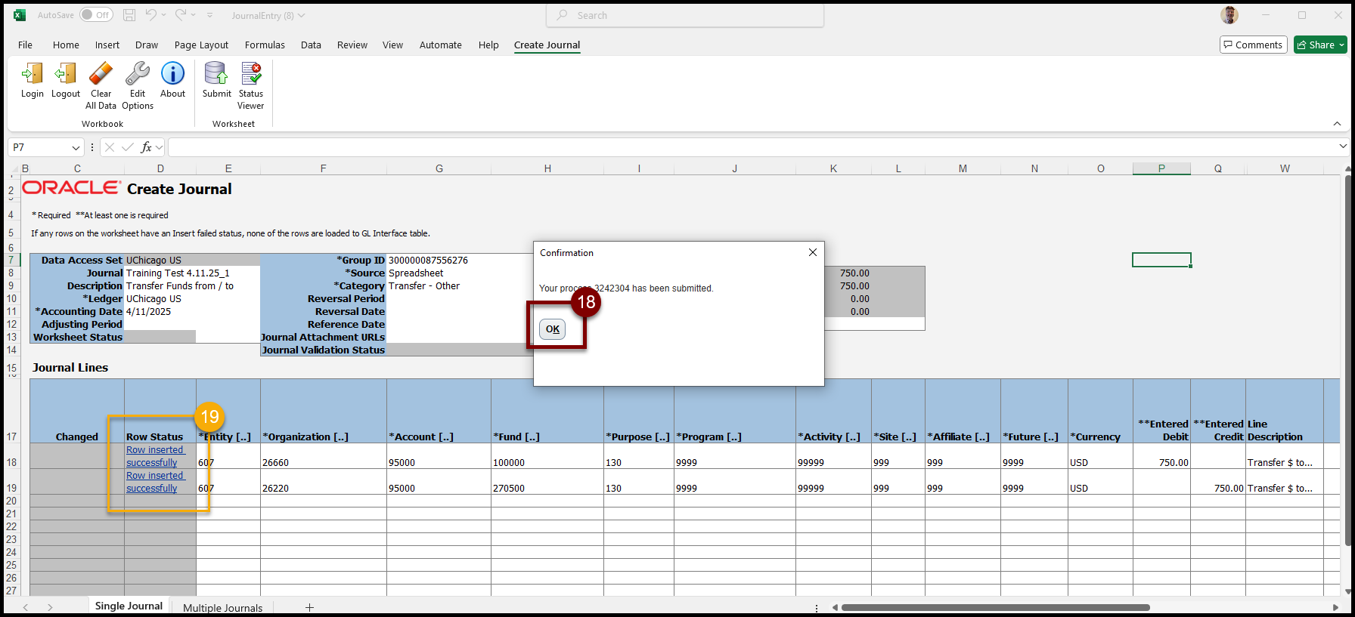The image size is (1355, 617).
Task: Click the Search box in title bar
Action: (684, 15)
